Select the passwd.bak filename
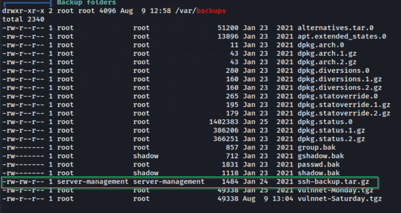The width and height of the screenshot is (401, 213). pos(319,164)
